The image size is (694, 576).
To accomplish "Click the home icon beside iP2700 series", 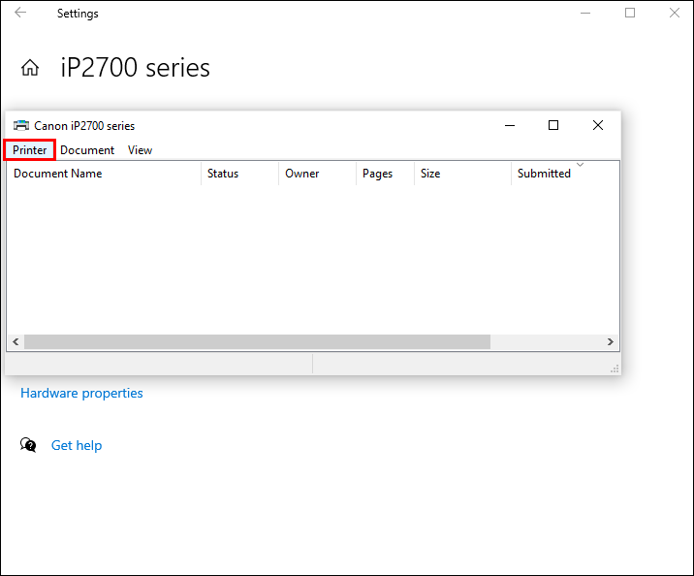I will click(30, 68).
